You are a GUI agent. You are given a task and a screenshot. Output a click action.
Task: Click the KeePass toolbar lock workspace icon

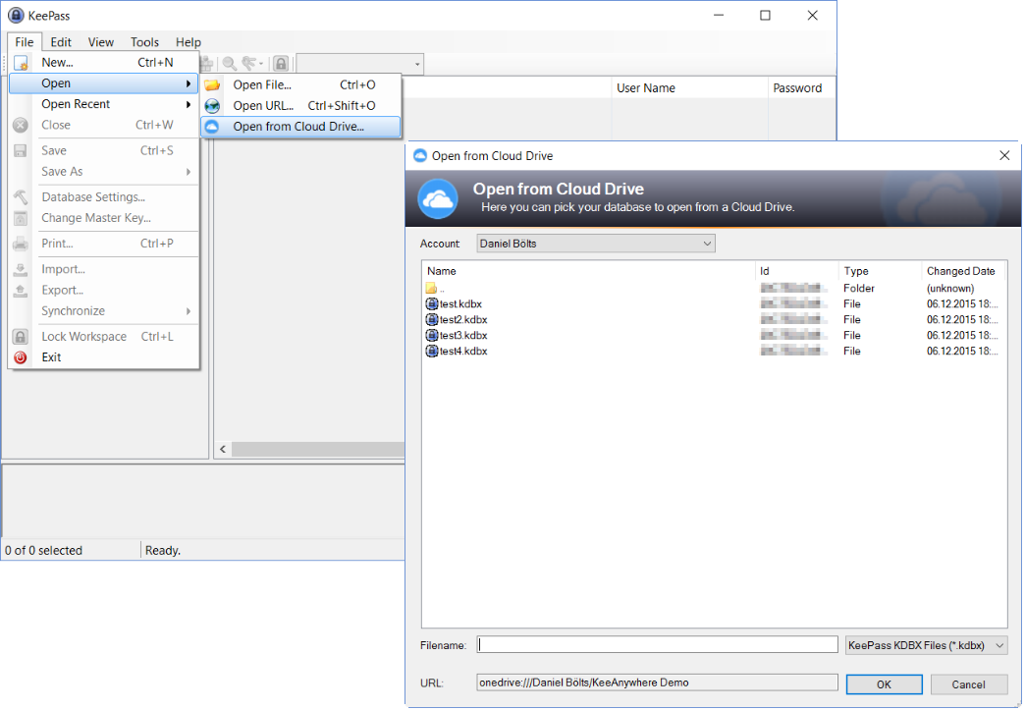(x=281, y=64)
